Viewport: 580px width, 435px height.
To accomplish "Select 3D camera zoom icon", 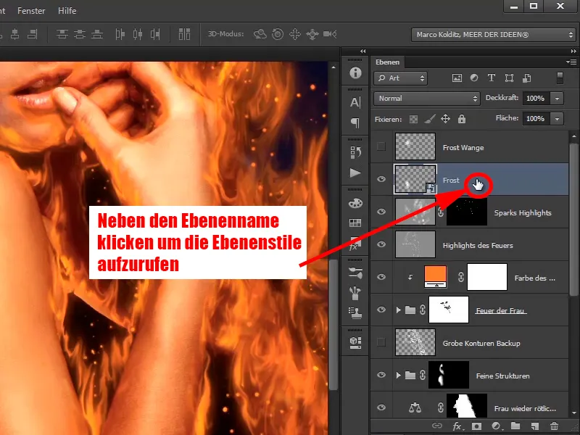I will pos(330,34).
